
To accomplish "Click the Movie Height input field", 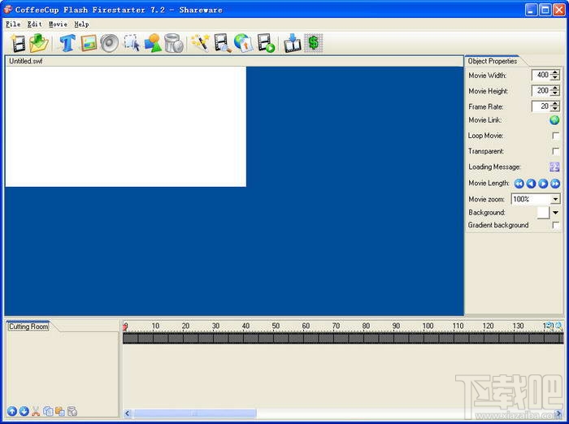I will click(541, 91).
